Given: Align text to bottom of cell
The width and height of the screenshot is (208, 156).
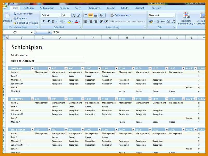Looking at the screenshot, I should (x=96, y=15).
